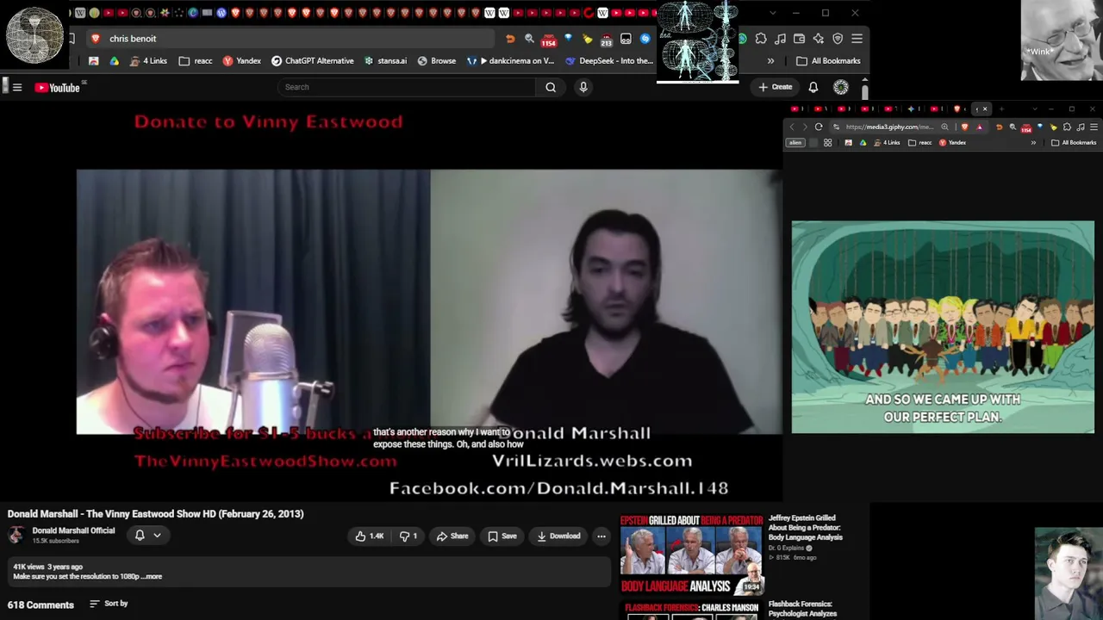Open the tab search chevron in main browser
This screenshot has width=1103, height=620.
[x=772, y=13]
